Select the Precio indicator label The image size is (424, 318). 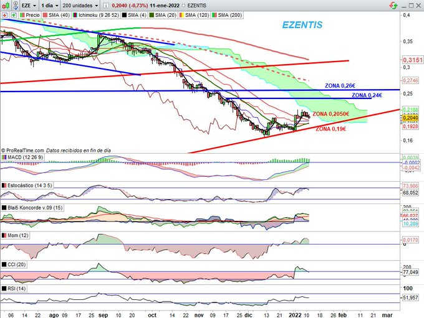coord(32,15)
